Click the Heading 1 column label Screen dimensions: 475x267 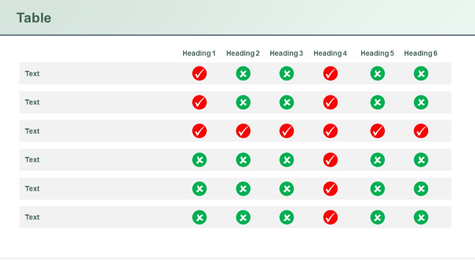(199, 53)
